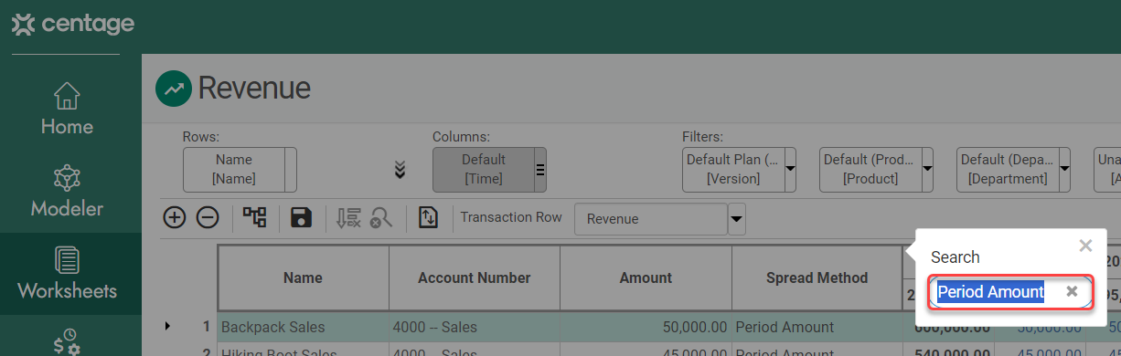
Task: Open the cost settings sidebar icon below Worksheets
Action: tap(67, 342)
